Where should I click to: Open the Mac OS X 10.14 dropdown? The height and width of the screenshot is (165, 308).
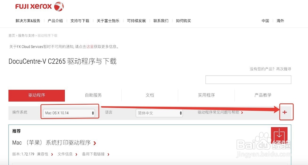(69, 113)
